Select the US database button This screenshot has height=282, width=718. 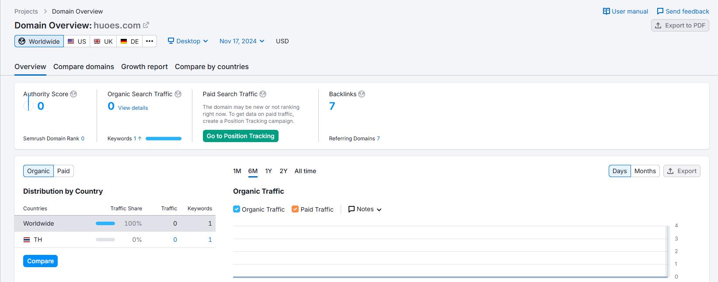pyautogui.click(x=77, y=41)
